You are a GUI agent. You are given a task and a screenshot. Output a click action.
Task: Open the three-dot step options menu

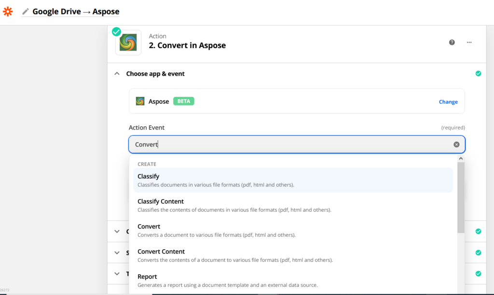(469, 42)
